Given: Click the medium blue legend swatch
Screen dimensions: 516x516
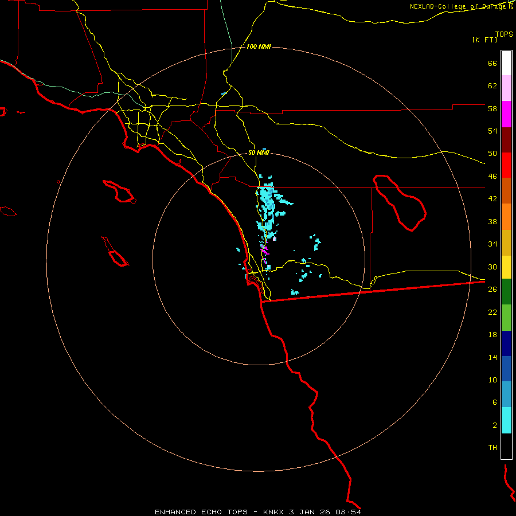Looking at the screenshot, I should tap(506, 369).
